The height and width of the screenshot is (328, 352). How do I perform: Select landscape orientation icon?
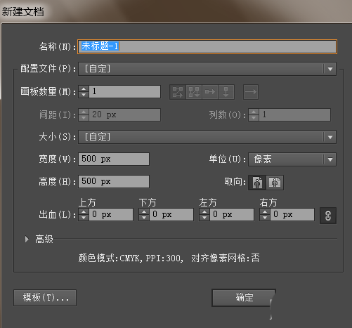point(275,183)
